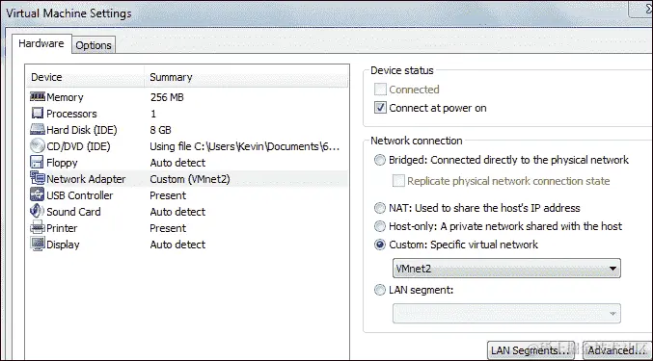The width and height of the screenshot is (653, 361).
Task: Open the VMnet2 custom network dropdown
Action: 506,269
